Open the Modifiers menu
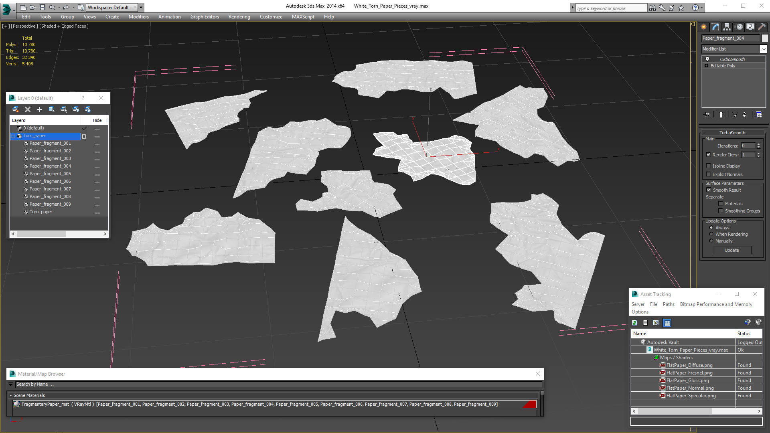The image size is (770, 433). [x=139, y=17]
